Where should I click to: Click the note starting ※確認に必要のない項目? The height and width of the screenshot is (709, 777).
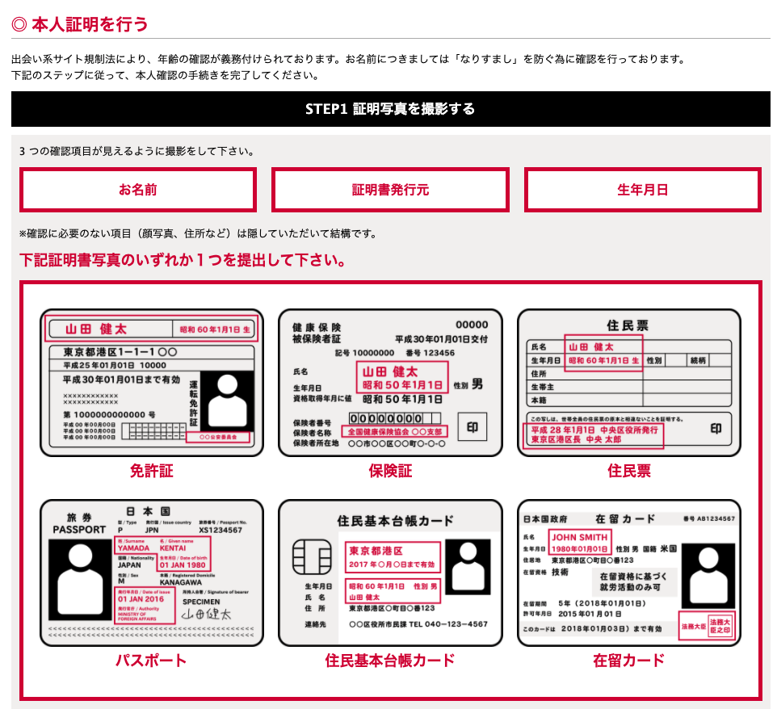198,233
